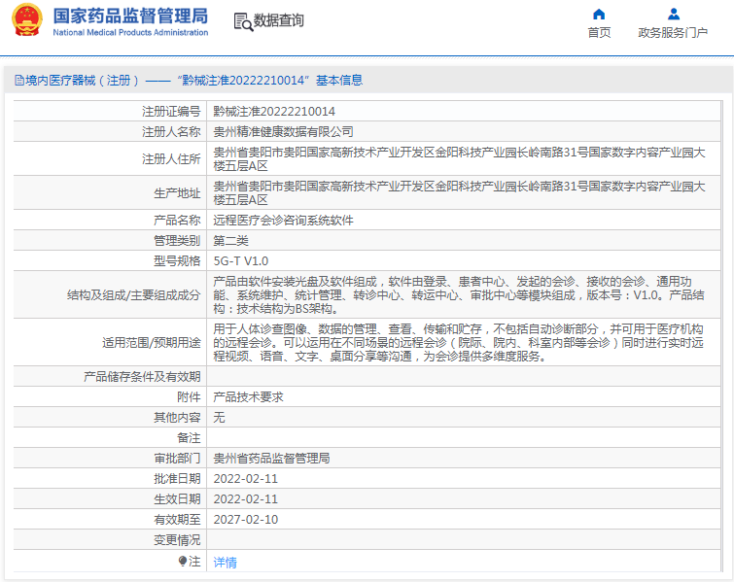Click expiry date 2027-02-10
This screenshot has height=582, width=734.
pyautogui.click(x=246, y=519)
